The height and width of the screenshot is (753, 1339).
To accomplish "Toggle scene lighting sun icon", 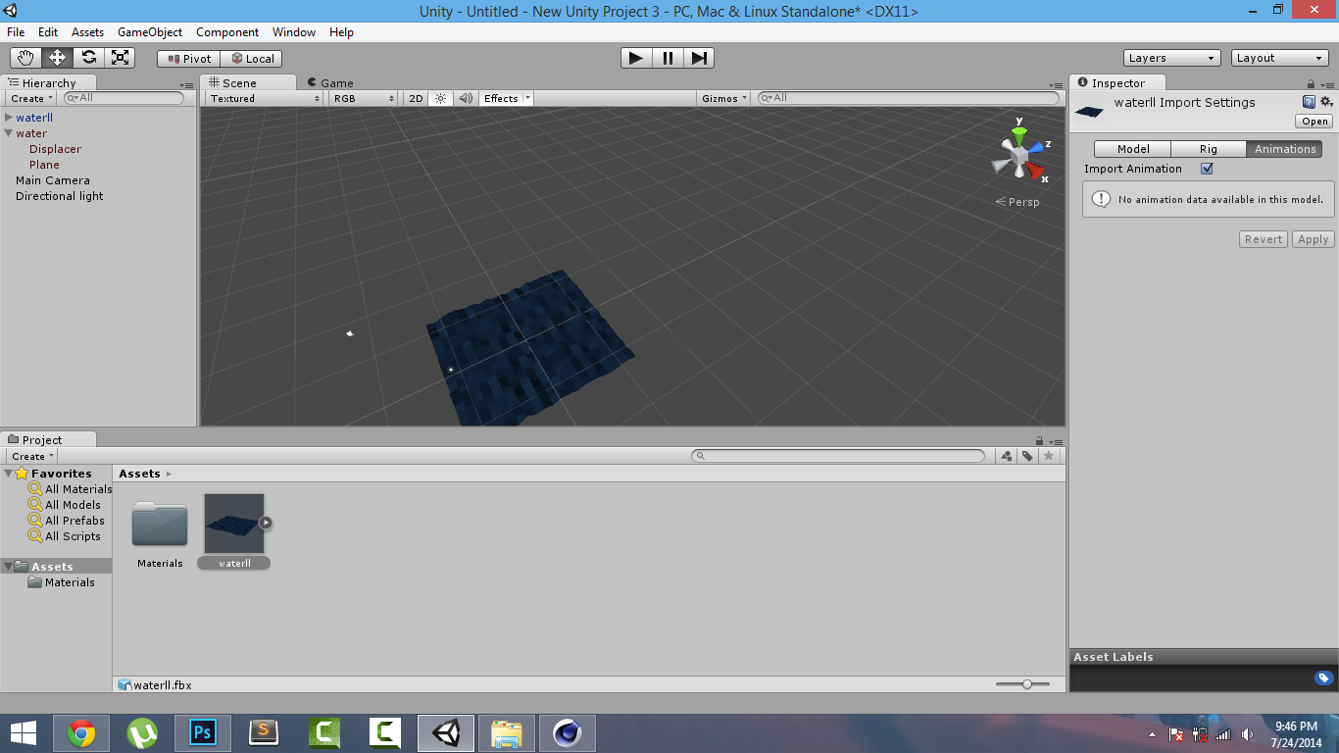I will 440,98.
